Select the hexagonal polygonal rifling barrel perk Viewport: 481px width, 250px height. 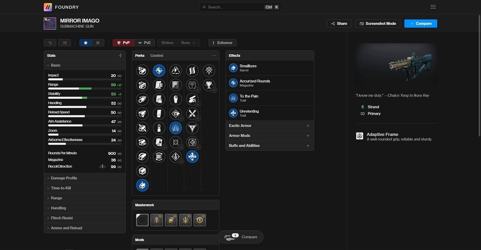pos(142,171)
